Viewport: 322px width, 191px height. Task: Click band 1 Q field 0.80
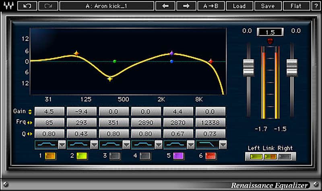[49, 134]
